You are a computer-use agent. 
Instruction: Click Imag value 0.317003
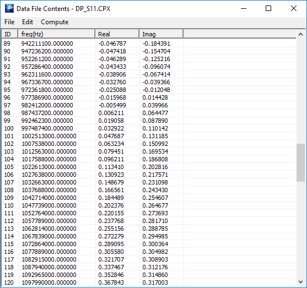coord(155,282)
